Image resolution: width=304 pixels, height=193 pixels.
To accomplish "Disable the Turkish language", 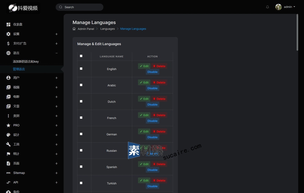I will (x=152, y=186).
